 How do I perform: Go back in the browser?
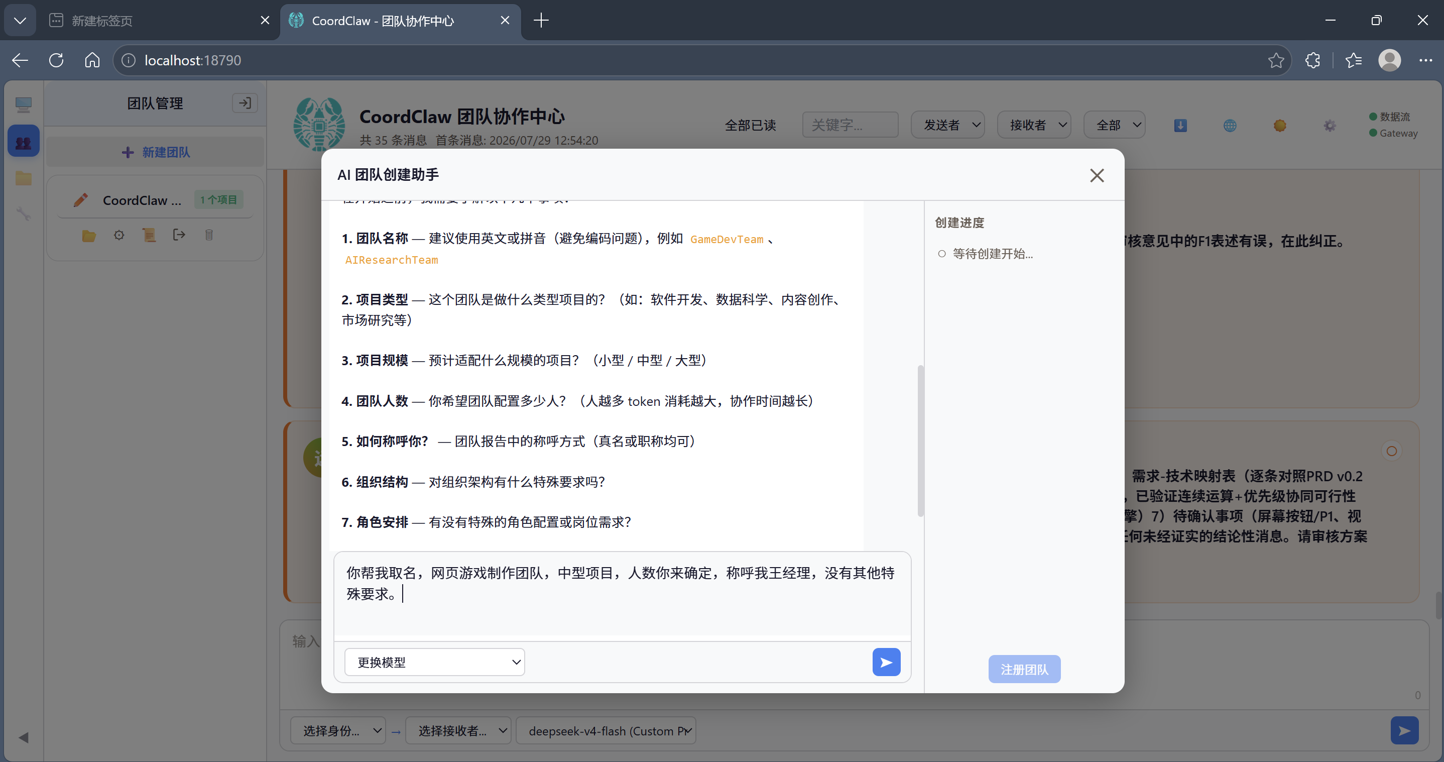click(x=20, y=60)
